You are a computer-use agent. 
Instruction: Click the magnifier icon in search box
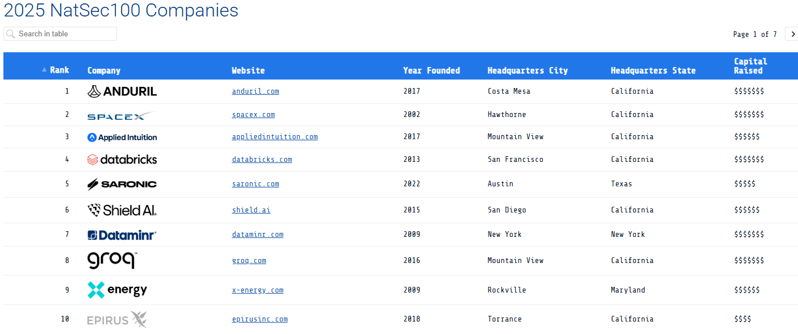coord(11,34)
